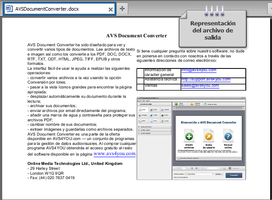Click thumbnails view icon in embedded screenshot
272x200 pixels.
[x=230, y=168]
